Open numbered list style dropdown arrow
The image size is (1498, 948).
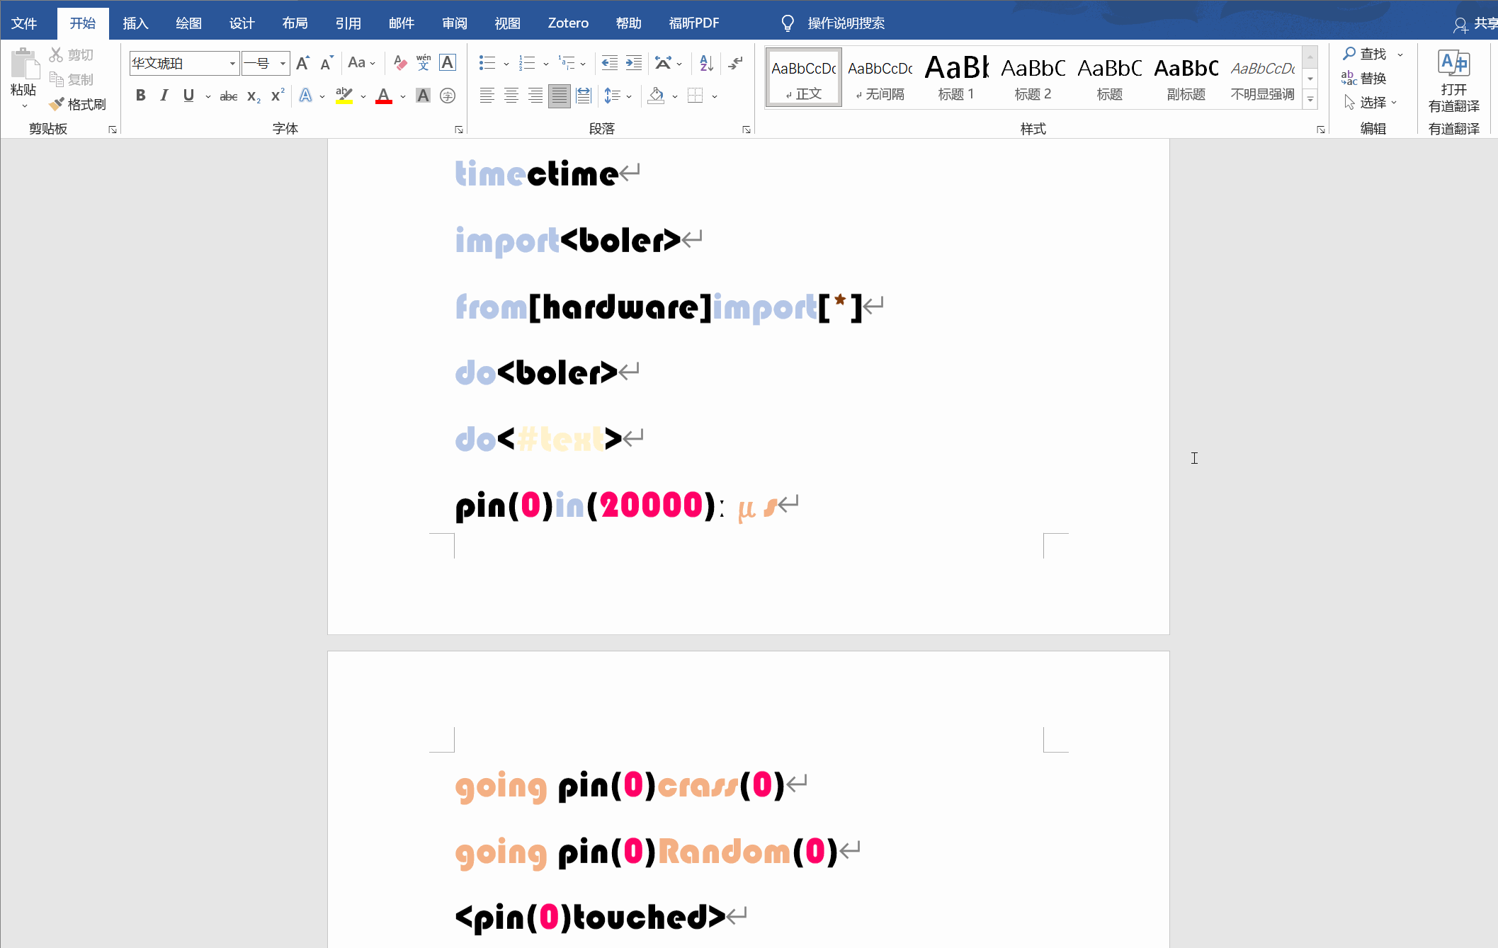546,64
